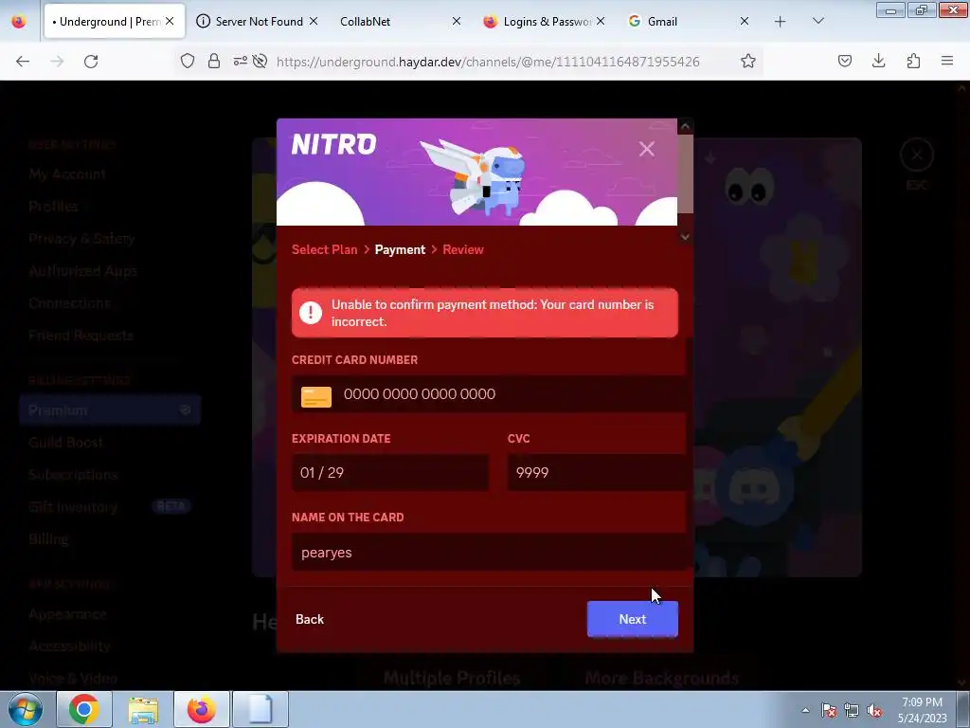Click the card error warning icon
Image resolution: width=970 pixels, height=728 pixels.
coord(311,313)
